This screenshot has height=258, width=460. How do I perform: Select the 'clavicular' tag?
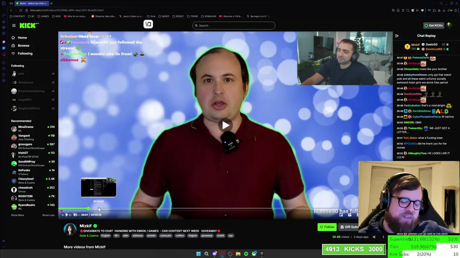[x=166, y=235]
